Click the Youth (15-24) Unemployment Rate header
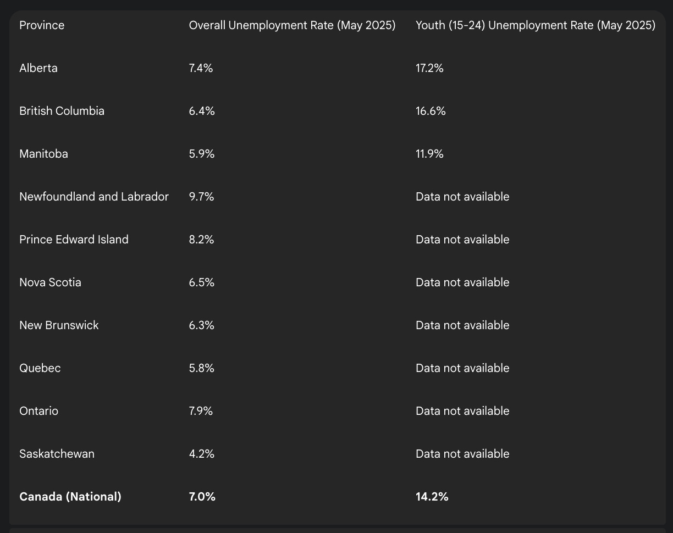This screenshot has width=673, height=533. 536,25
